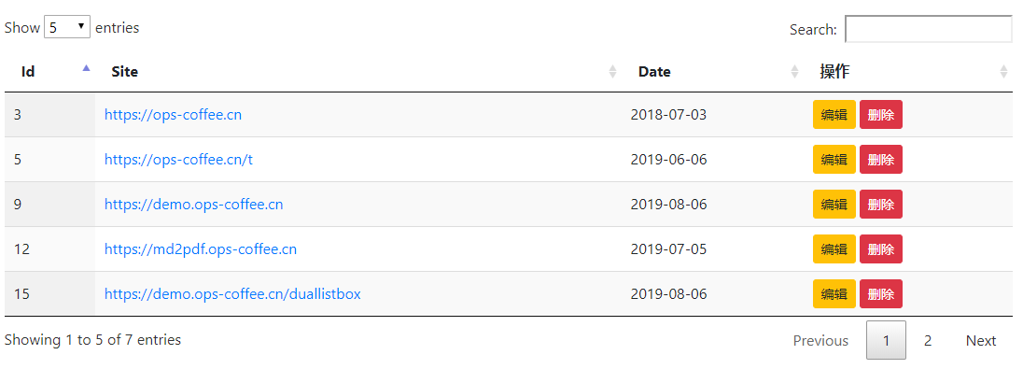The width and height of the screenshot is (1023, 369).
Task: Select Next page in pagination
Action: tap(981, 340)
